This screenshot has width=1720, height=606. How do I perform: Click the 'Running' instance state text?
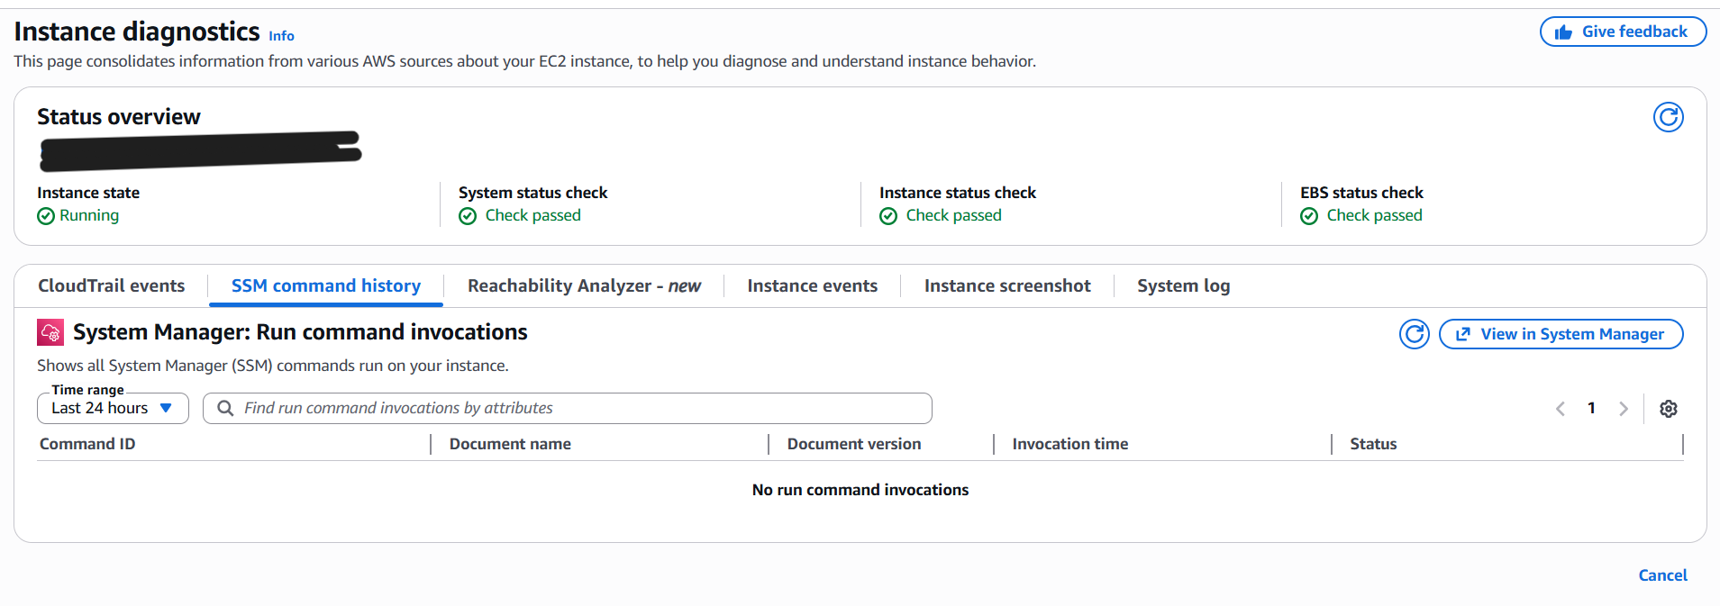tap(89, 215)
